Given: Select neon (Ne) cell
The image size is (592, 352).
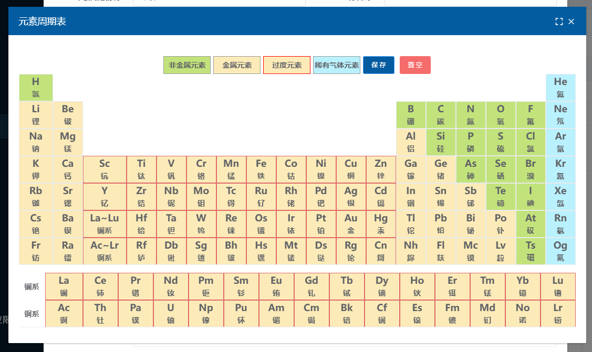Looking at the screenshot, I should [560, 114].
